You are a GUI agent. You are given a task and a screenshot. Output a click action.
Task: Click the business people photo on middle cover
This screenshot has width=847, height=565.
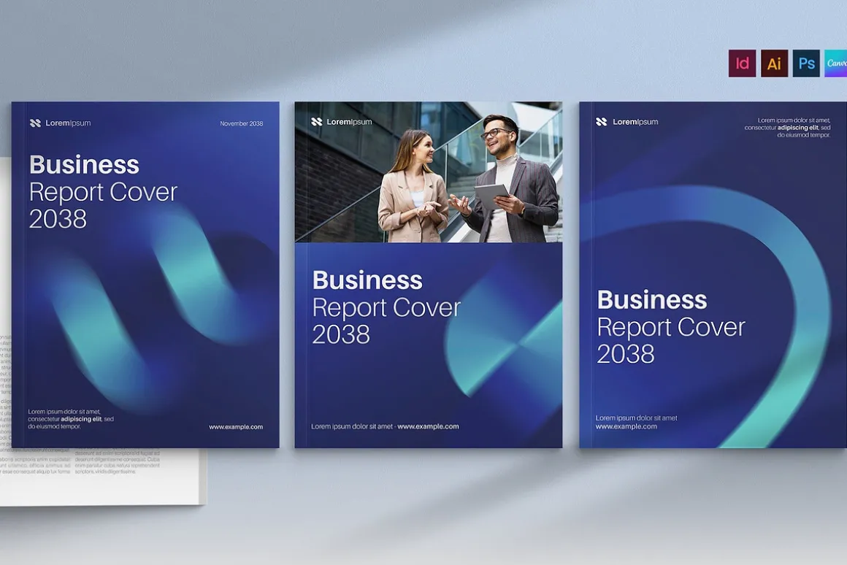point(429,172)
